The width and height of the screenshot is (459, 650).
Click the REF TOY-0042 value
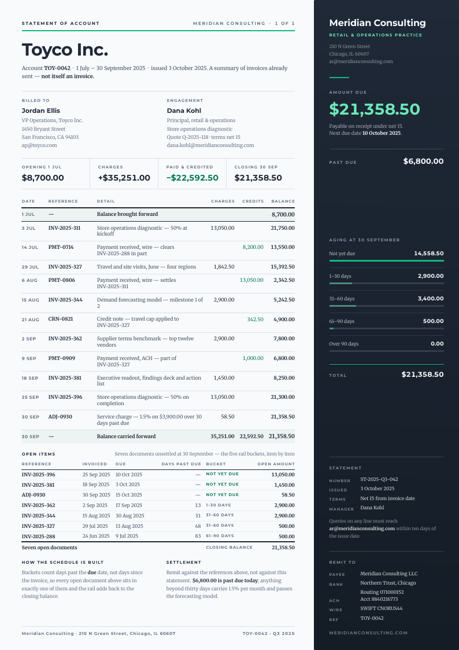pyautogui.click(x=372, y=618)
